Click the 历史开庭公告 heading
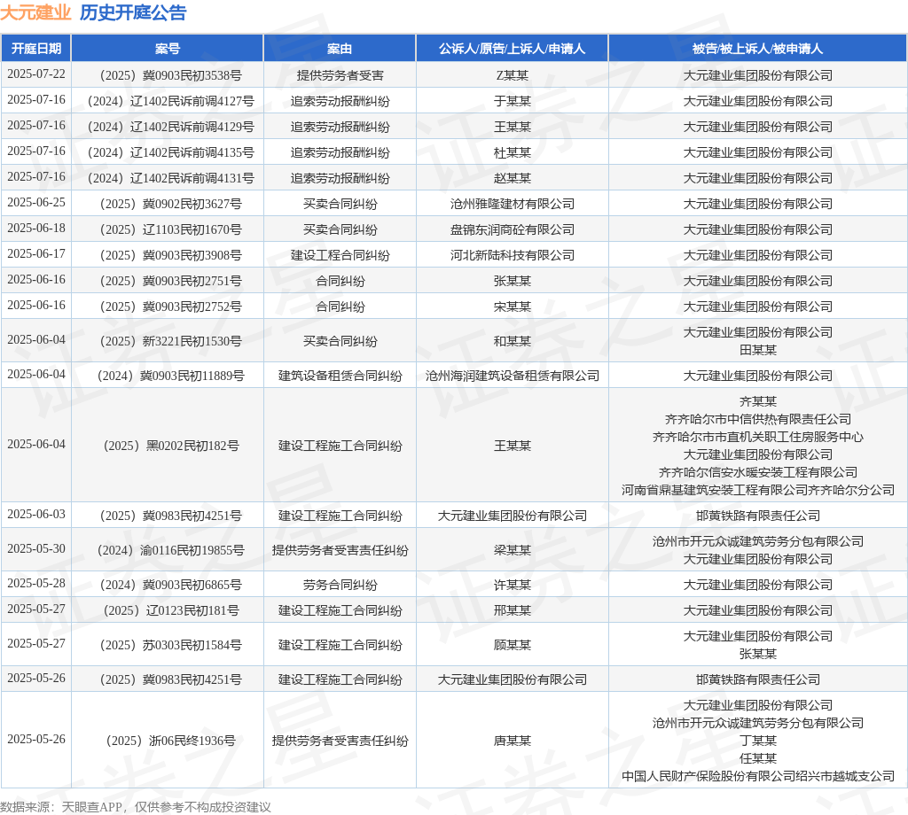The height and width of the screenshot is (815, 908). click(133, 12)
